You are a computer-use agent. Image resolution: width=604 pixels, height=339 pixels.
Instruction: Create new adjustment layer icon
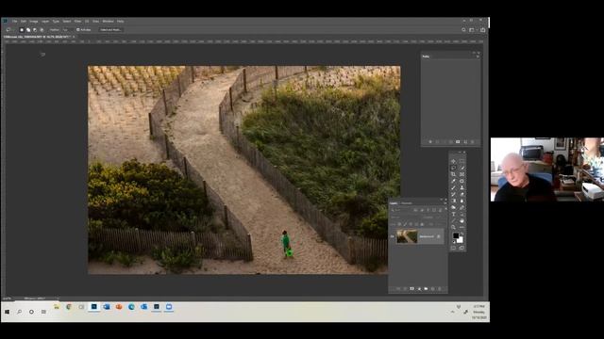(419, 289)
